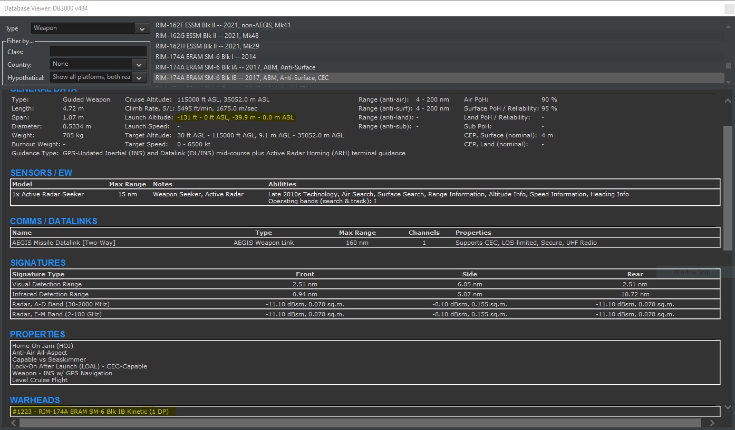The width and height of the screenshot is (735, 430).
Task: Click the Side visual value 6.85 nm
Action: 469,284
